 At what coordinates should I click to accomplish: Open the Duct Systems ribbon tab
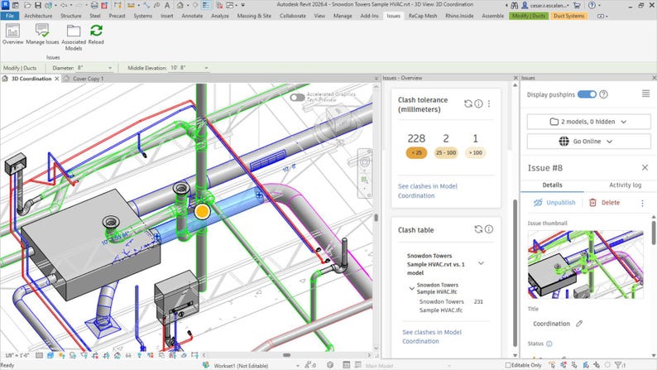(x=568, y=16)
